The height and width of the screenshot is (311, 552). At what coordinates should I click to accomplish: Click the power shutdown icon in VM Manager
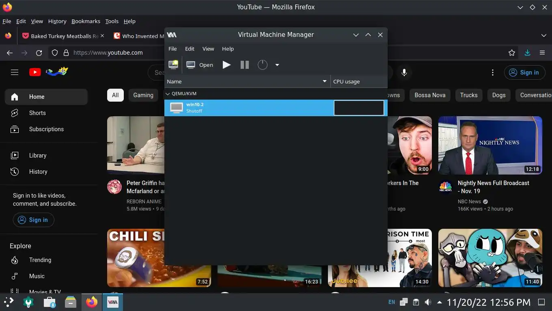(x=263, y=65)
